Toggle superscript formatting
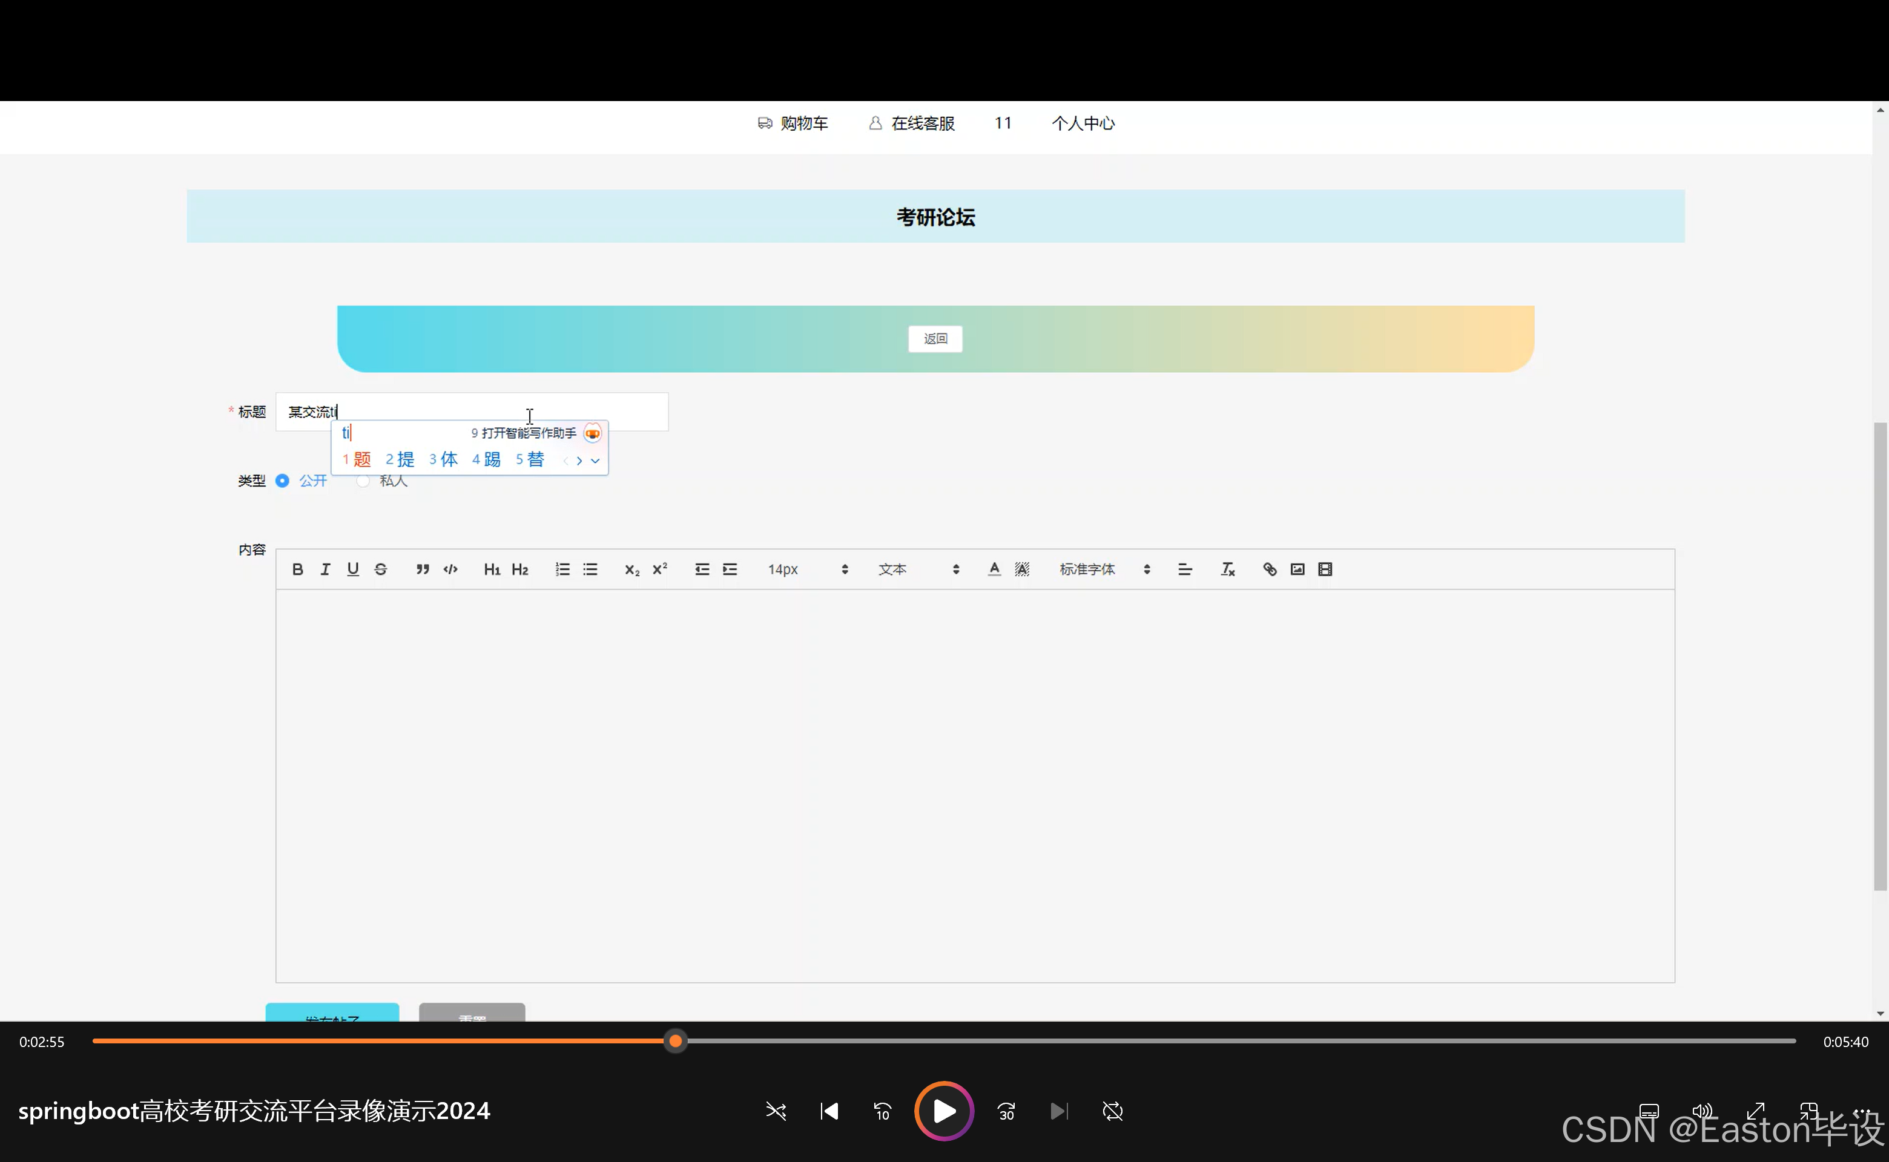This screenshot has height=1162, width=1889. [660, 569]
